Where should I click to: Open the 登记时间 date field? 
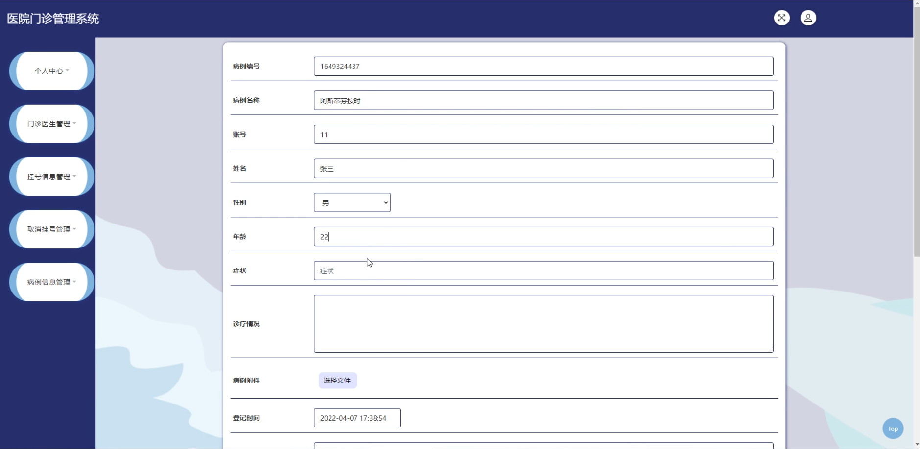(x=357, y=418)
